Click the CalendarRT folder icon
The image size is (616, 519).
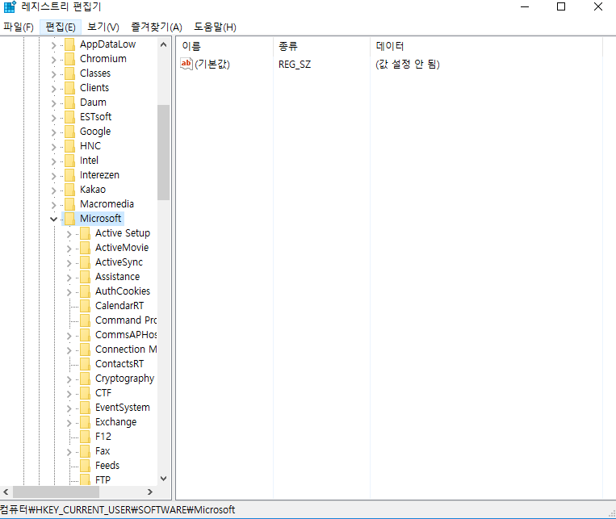[85, 306]
